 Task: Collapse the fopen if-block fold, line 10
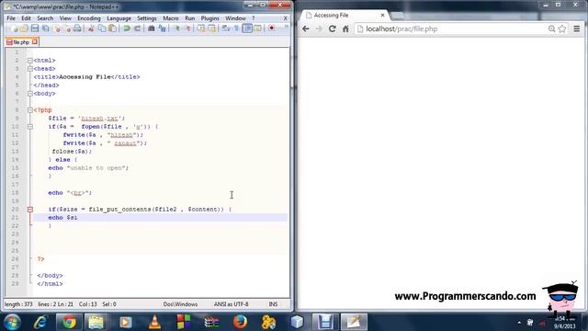[x=30, y=127]
